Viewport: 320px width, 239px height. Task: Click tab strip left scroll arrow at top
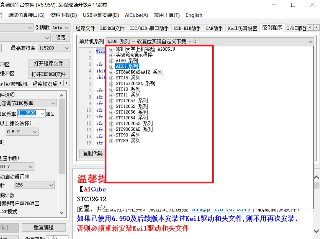[310, 27]
